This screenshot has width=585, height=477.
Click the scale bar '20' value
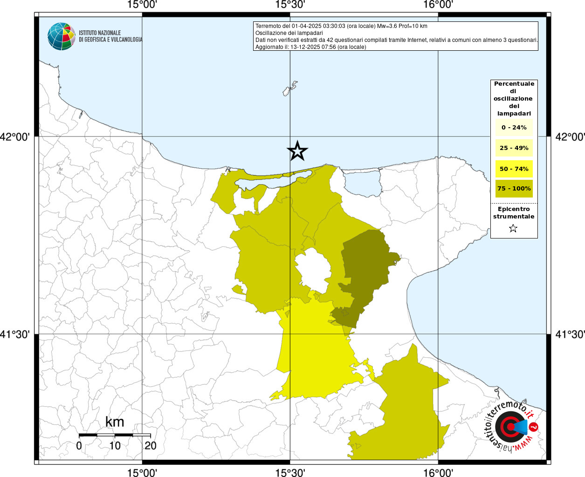(151, 446)
